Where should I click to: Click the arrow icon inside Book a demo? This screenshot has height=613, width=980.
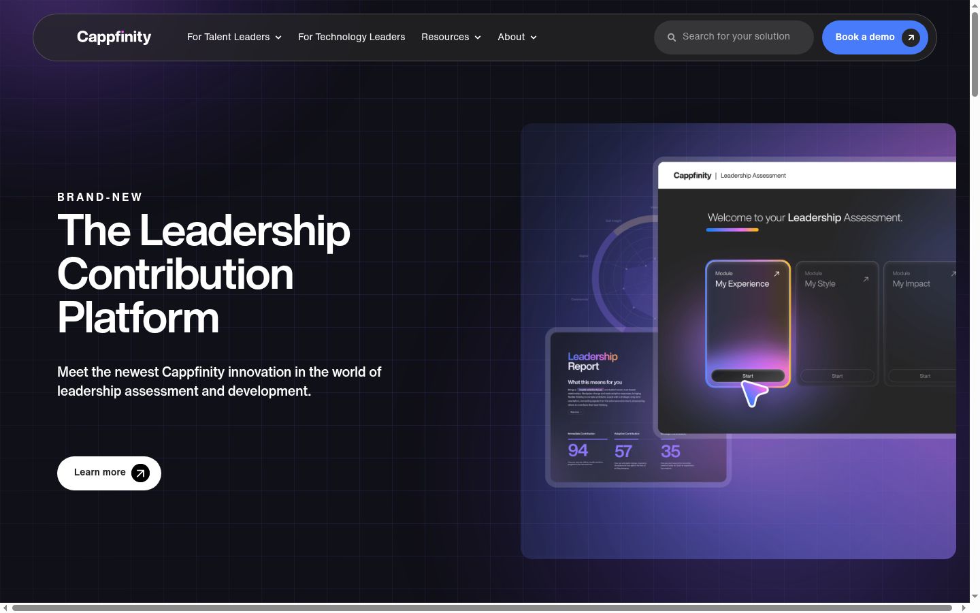click(x=911, y=37)
